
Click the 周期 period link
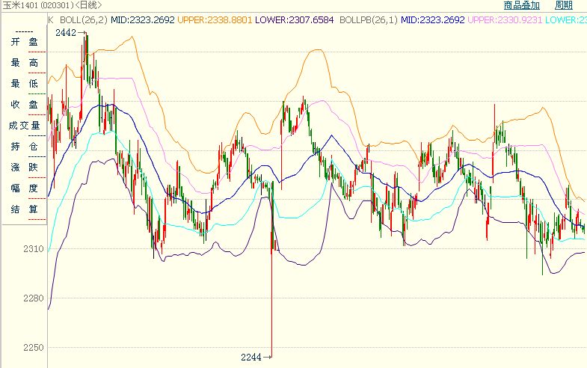[x=563, y=5]
